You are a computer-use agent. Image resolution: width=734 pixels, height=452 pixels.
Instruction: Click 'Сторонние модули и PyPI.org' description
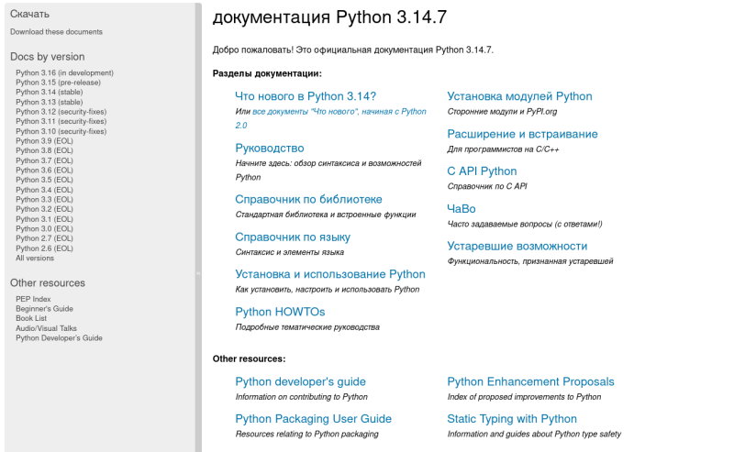(502, 112)
